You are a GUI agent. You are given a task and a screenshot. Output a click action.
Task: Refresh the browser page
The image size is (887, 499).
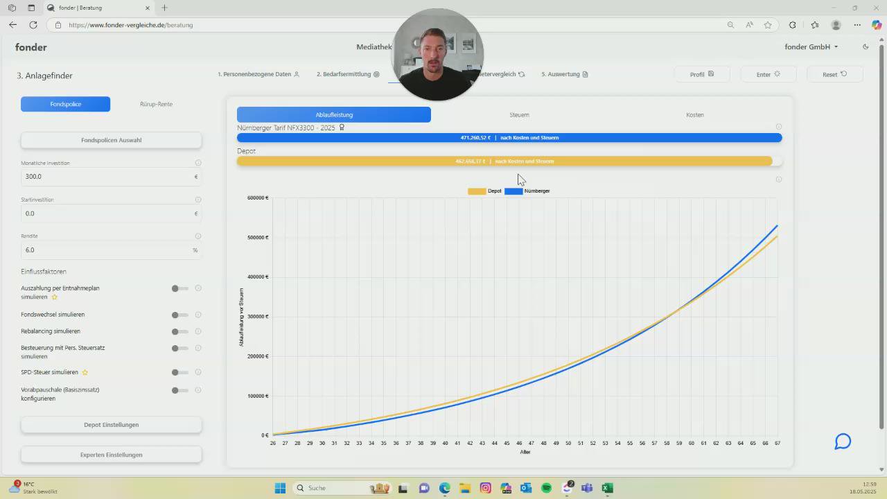pos(33,25)
